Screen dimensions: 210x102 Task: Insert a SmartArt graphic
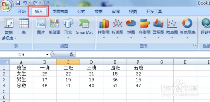84,27
